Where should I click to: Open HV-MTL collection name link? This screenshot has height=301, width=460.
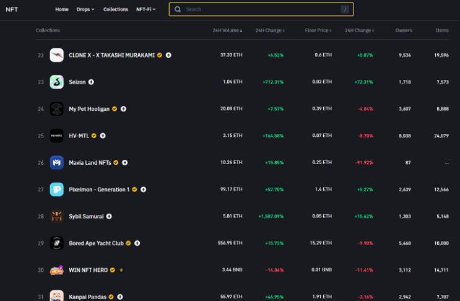[x=79, y=136]
